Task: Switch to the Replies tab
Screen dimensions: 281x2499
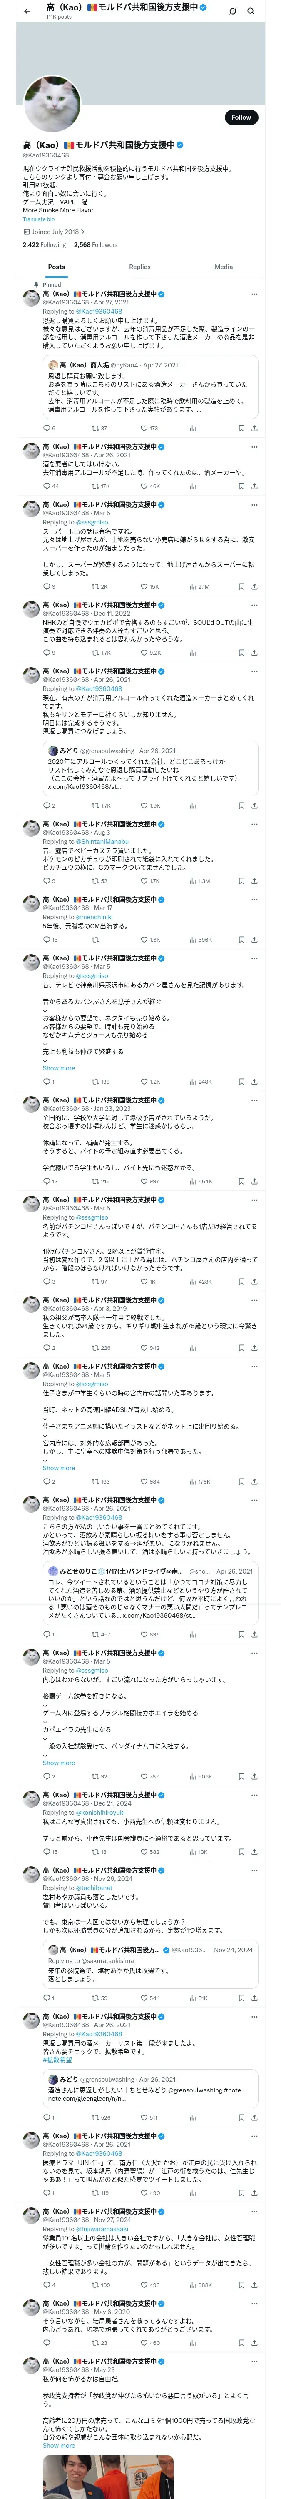Action: (139, 267)
